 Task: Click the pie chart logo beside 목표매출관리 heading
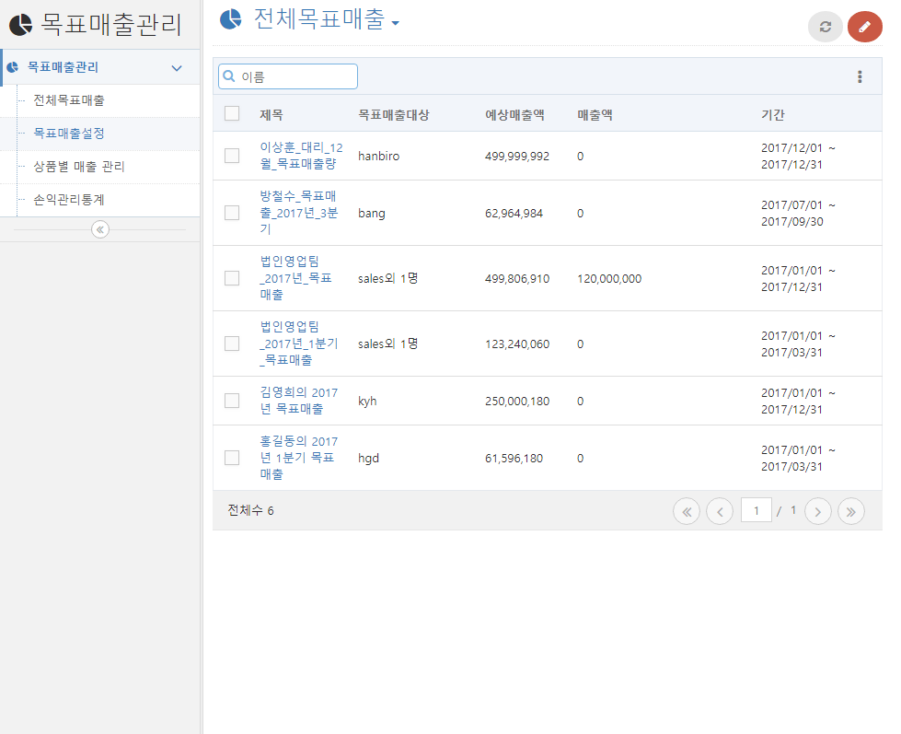tap(20, 25)
